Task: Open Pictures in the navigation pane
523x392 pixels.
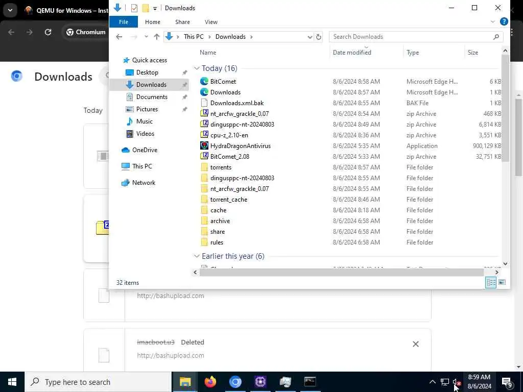Action: tap(147, 109)
